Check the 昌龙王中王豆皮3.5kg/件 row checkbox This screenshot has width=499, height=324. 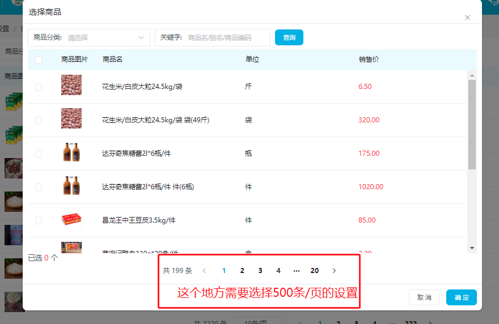pos(39,220)
